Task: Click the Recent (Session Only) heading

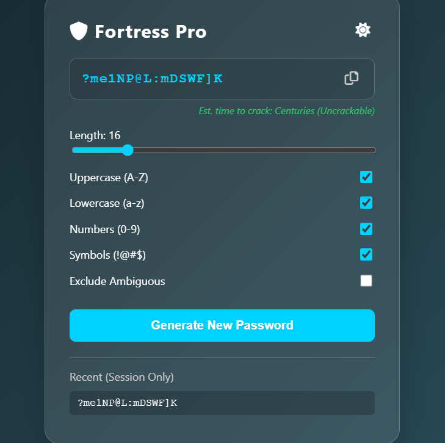Action: pyautogui.click(x=121, y=377)
